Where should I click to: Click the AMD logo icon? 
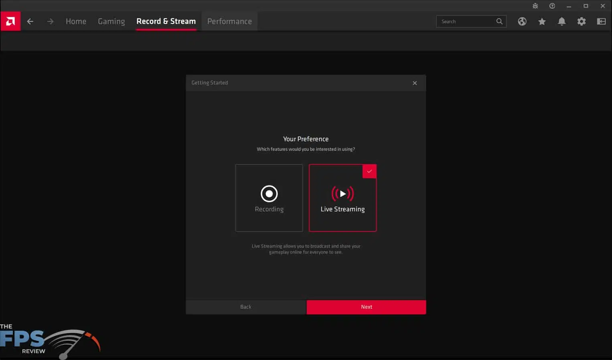(10, 21)
